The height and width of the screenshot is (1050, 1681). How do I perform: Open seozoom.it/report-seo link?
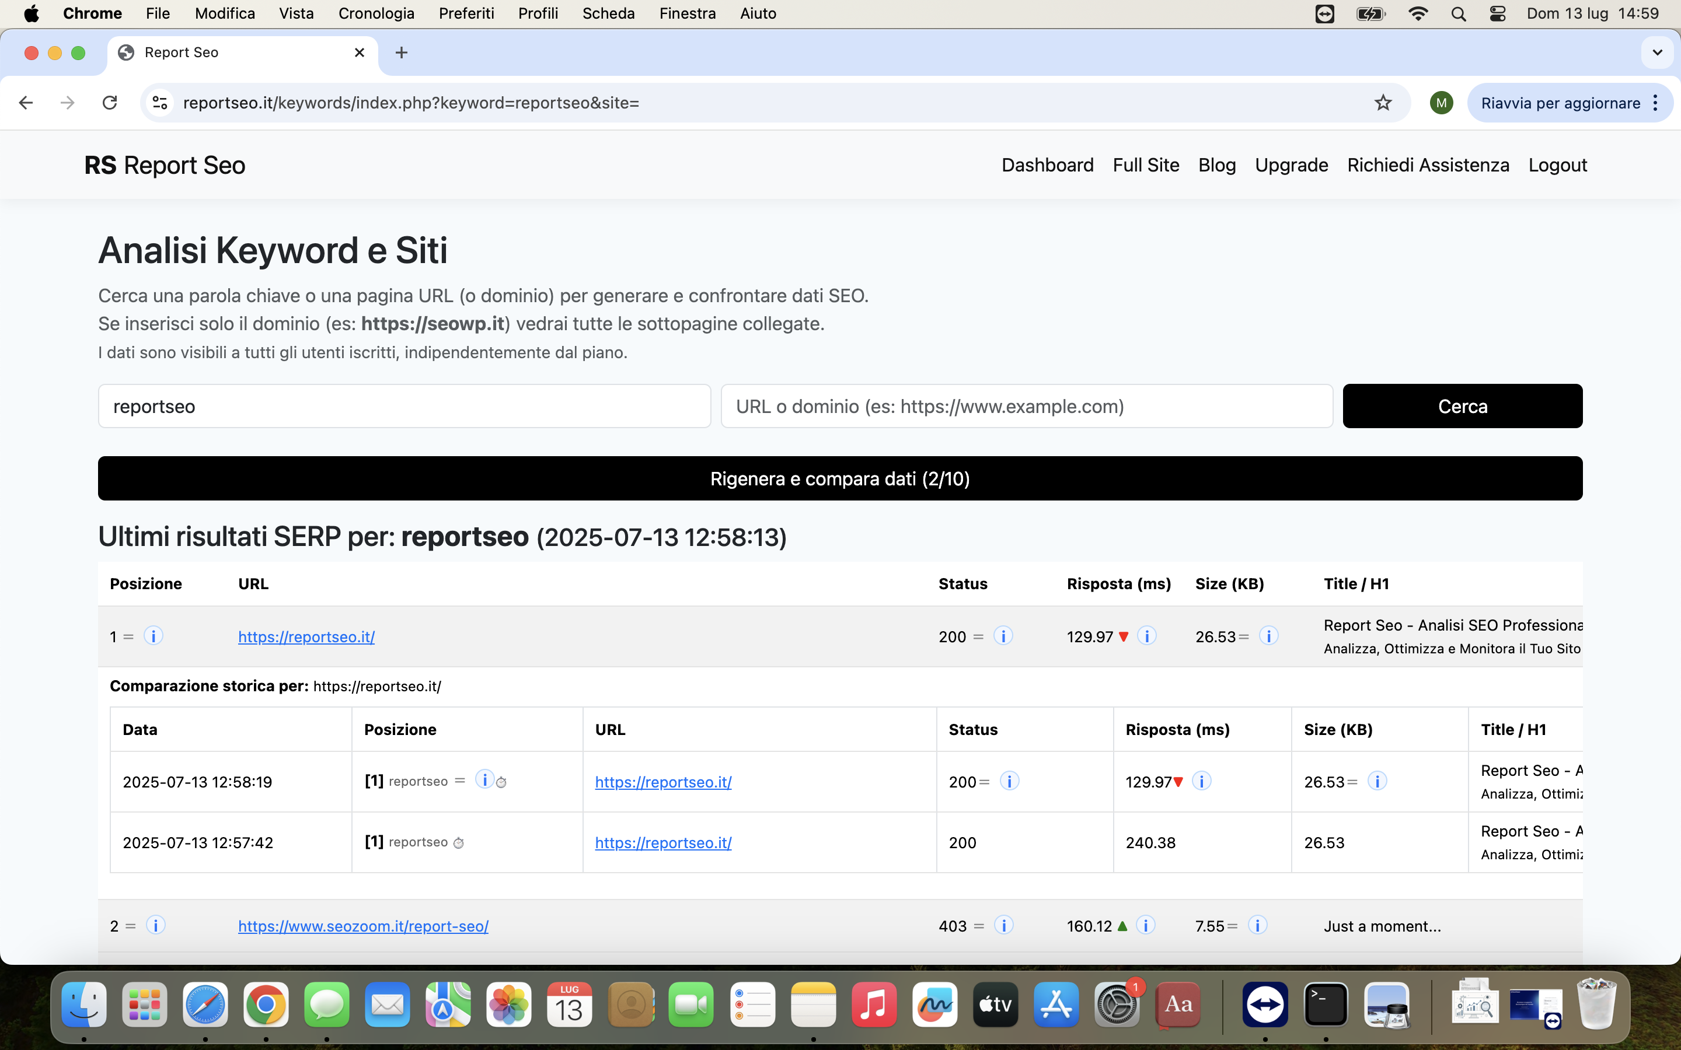363,926
